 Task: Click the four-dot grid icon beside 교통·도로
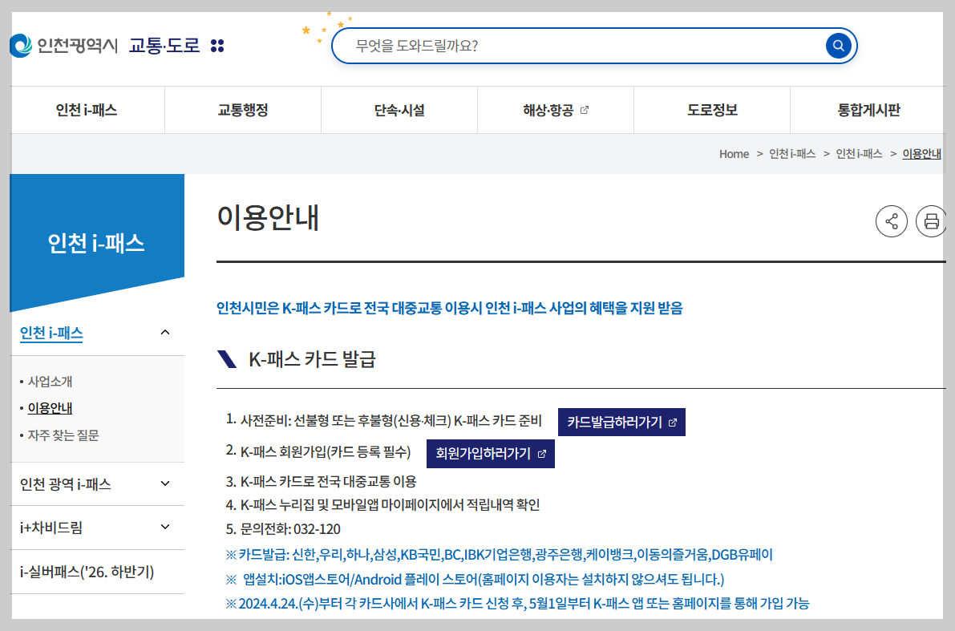pyautogui.click(x=216, y=46)
